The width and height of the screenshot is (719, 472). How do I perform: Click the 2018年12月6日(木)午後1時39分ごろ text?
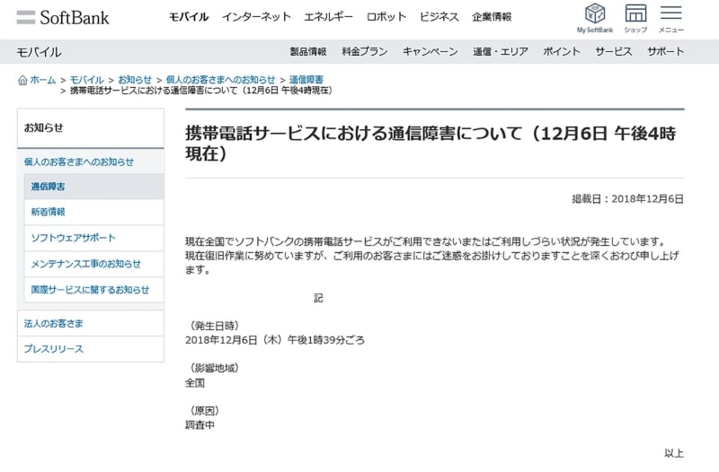(x=275, y=340)
